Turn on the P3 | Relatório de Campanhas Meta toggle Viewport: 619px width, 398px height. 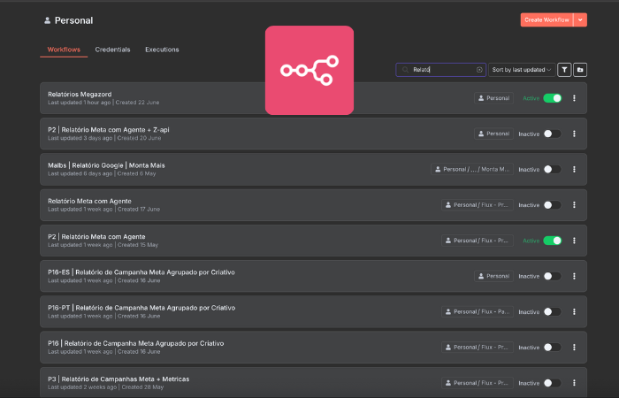point(553,383)
